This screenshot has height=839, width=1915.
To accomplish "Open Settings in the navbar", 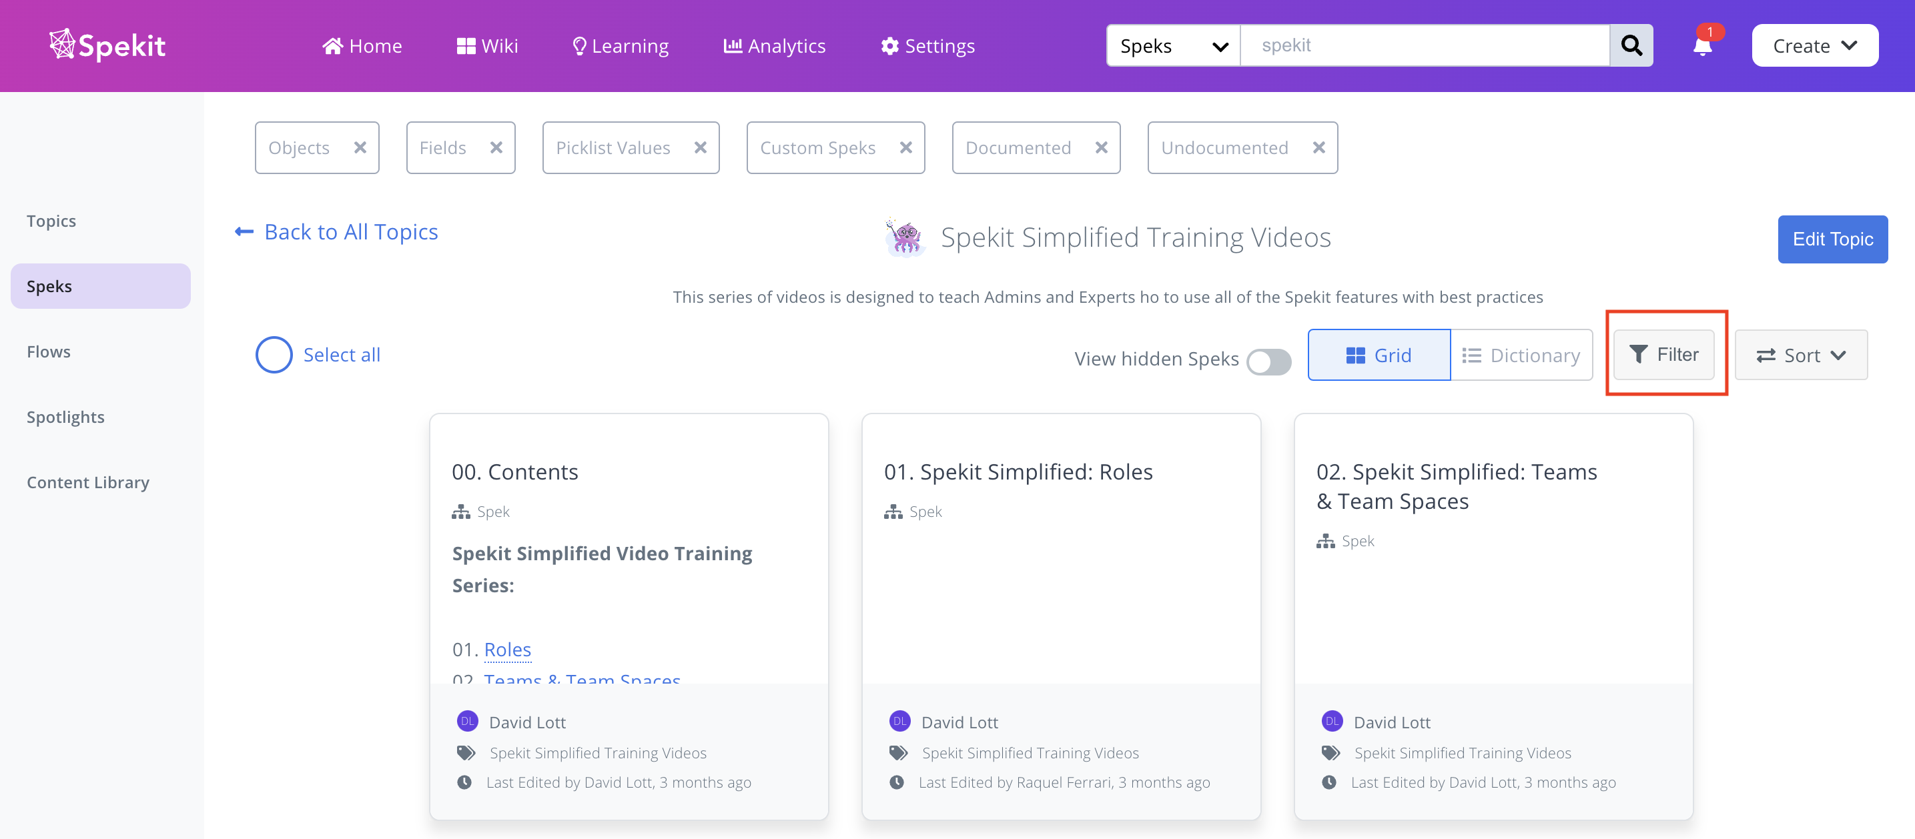I will pos(927,46).
